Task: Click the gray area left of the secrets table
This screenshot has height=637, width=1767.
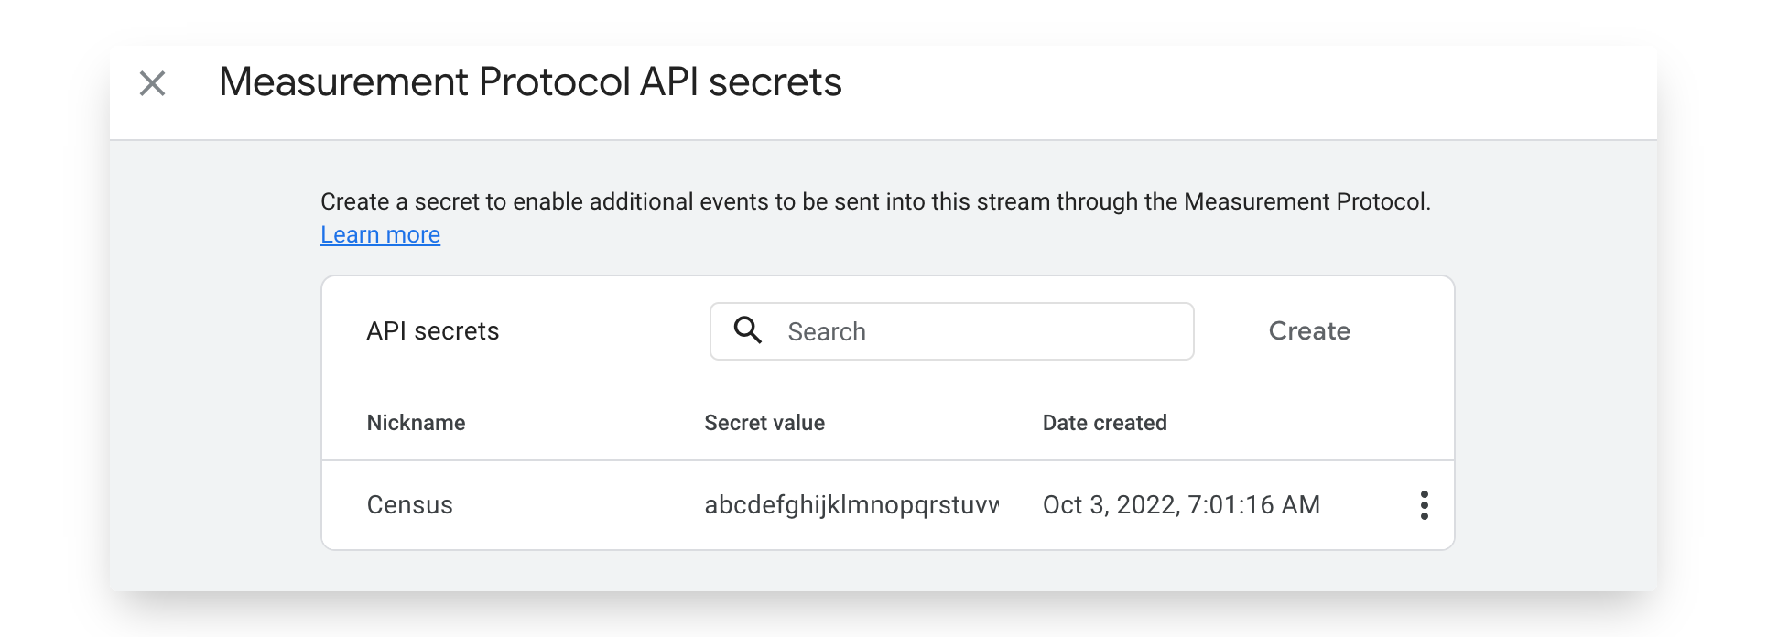Action: (x=215, y=412)
